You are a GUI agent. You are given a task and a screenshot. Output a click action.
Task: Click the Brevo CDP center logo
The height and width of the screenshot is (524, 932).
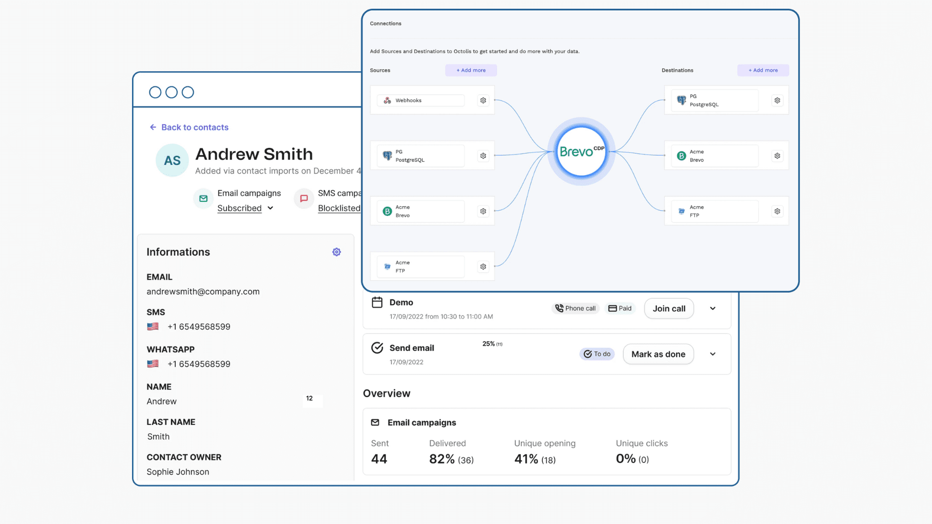click(x=581, y=151)
